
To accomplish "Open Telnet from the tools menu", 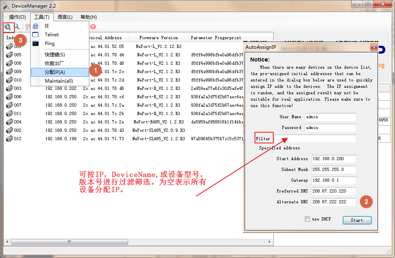I will tap(51, 35).
